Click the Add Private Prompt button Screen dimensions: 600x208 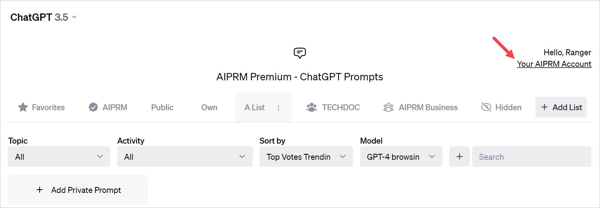click(x=78, y=190)
